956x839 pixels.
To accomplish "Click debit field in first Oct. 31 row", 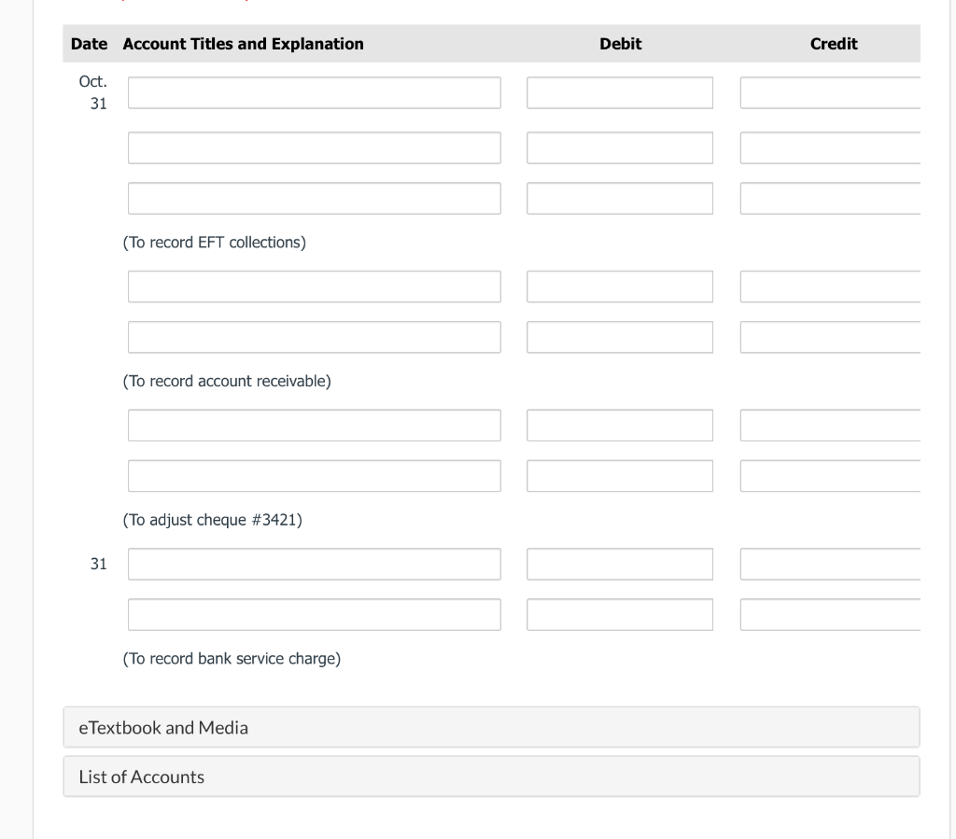I will click(620, 92).
